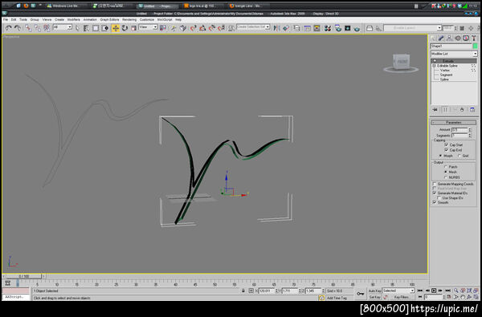This screenshot has height=317, width=482.
Task: Open the Create command panel tab
Action: point(434,38)
